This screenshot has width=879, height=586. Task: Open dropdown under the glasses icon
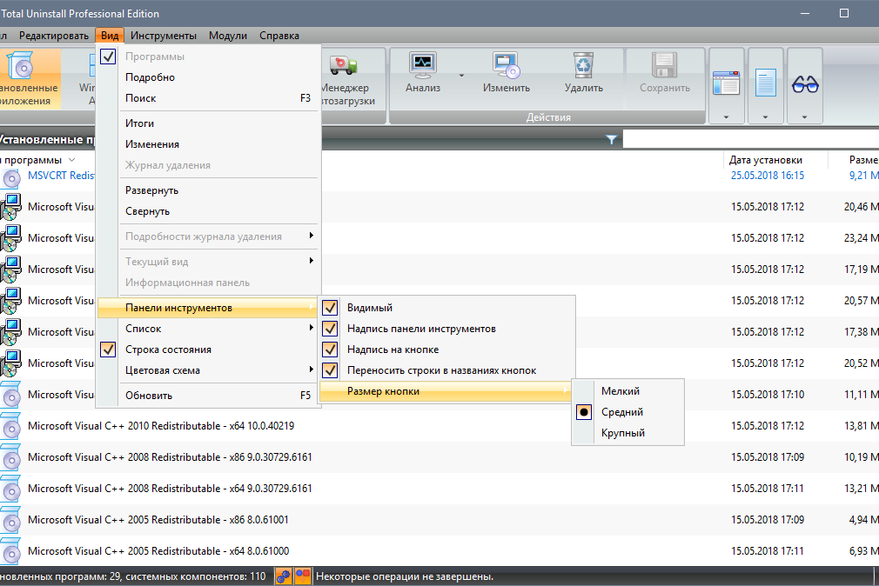click(804, 117)
